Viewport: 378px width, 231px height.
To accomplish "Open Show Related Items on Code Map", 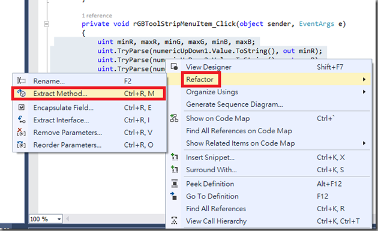I will 269,143.
